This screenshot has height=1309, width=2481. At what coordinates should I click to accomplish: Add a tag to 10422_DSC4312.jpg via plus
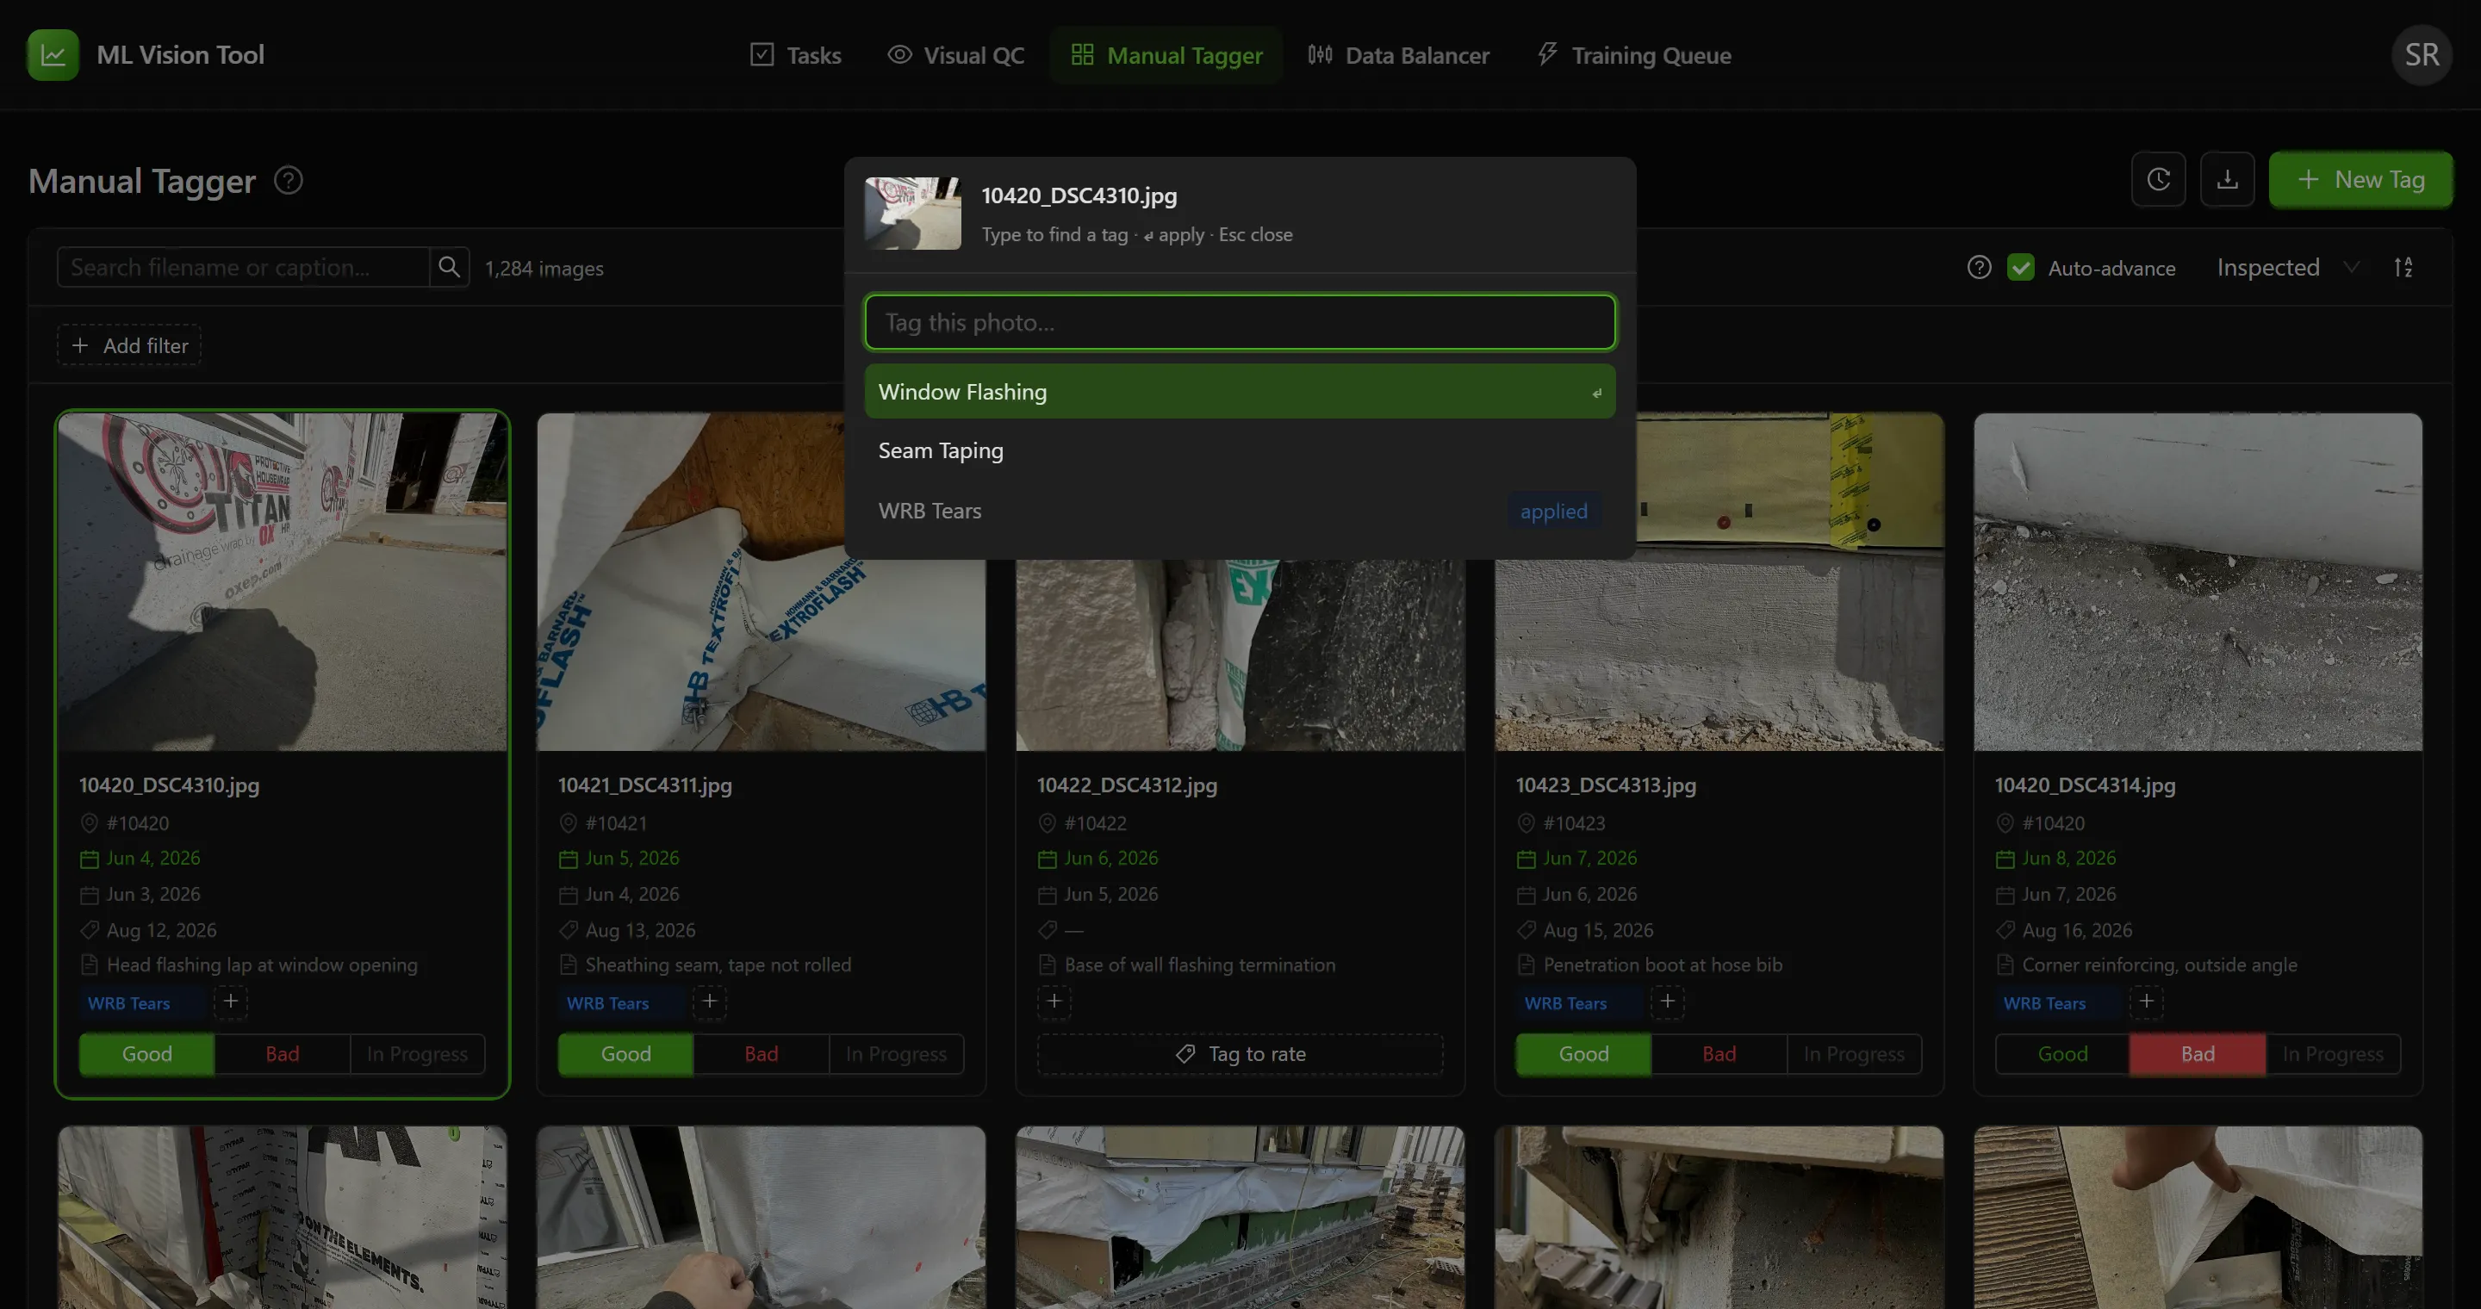click(1054, 1001)
